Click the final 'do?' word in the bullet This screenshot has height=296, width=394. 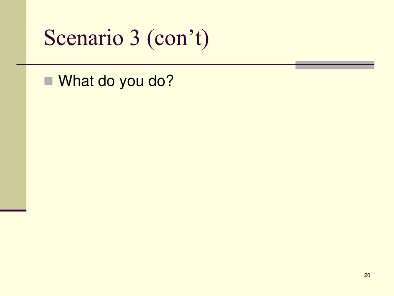point(161,81)
